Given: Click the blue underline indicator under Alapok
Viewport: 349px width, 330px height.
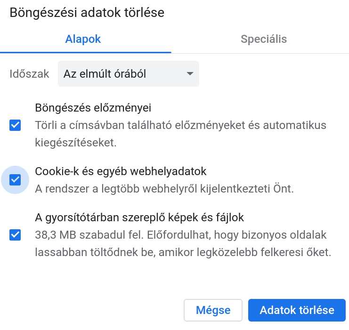Looking at the screenshot, I should point(85,53).
